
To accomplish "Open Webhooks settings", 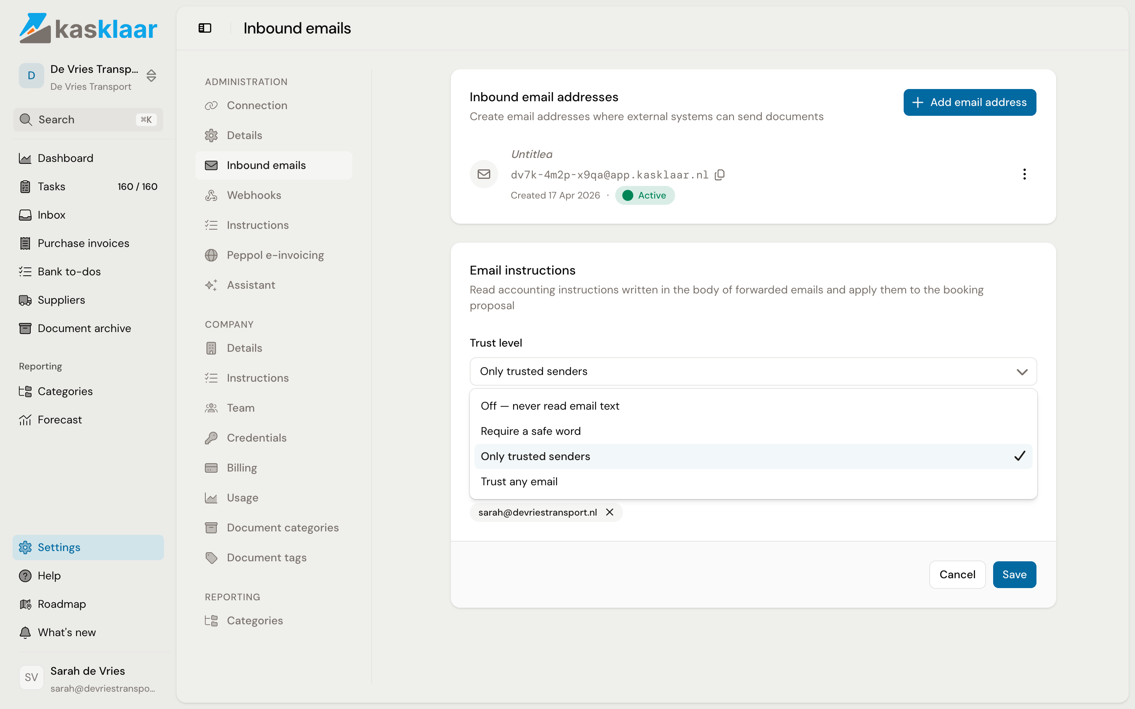I will pyautogui.click(x=274, y=195).
